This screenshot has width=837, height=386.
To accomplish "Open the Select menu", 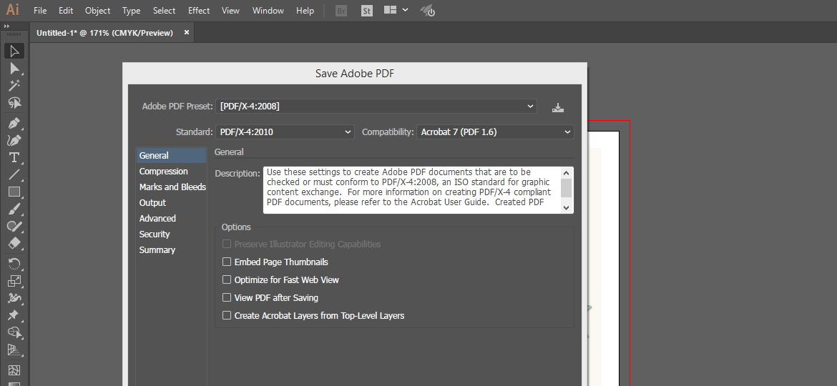I will coord(165,11).
